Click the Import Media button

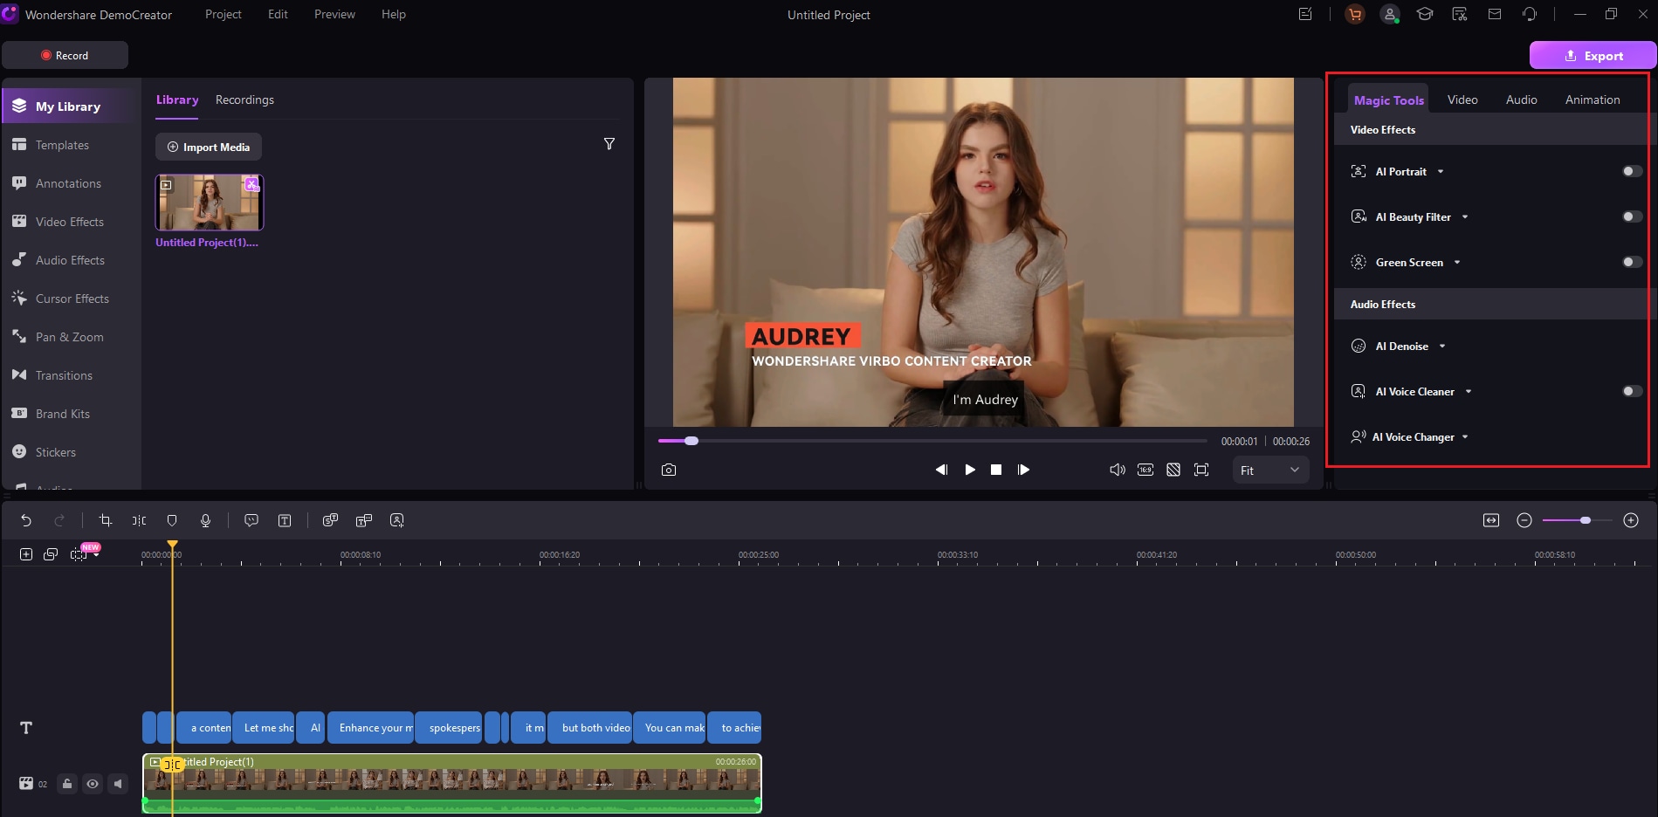click(x=209, y=147)
